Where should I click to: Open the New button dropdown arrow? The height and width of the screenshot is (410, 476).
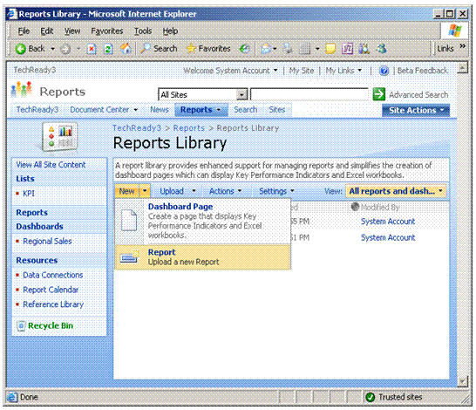[x=145, y=191]
